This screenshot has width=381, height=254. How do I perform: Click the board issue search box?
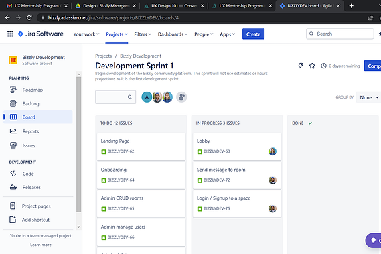115,97
